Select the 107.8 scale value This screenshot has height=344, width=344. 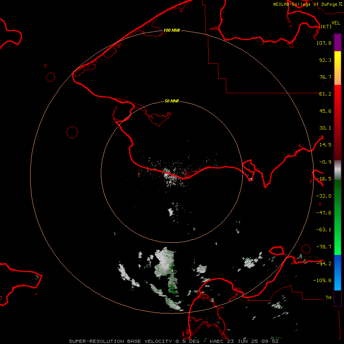[x=324, y=43]
